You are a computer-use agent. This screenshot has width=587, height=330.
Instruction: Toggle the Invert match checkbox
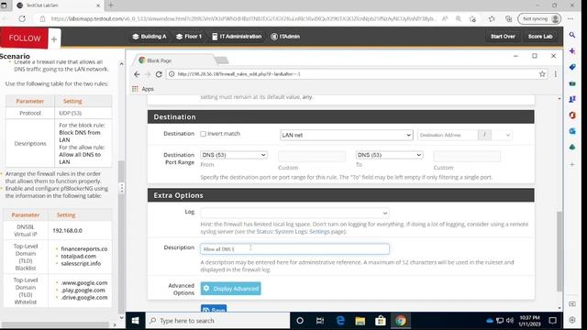tap(203, 134)
